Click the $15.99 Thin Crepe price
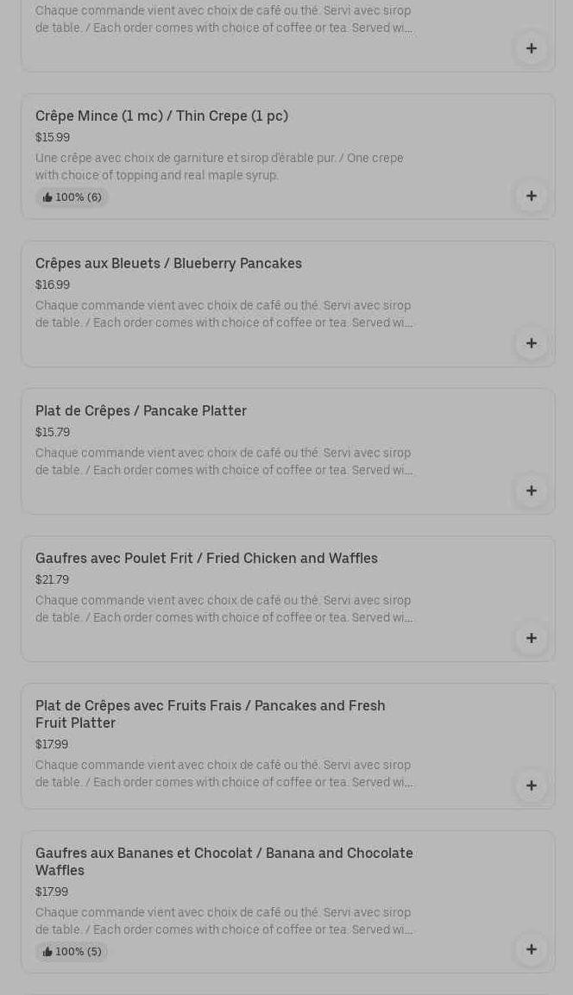This screenshot has height=995, width=573. point(53,138)
